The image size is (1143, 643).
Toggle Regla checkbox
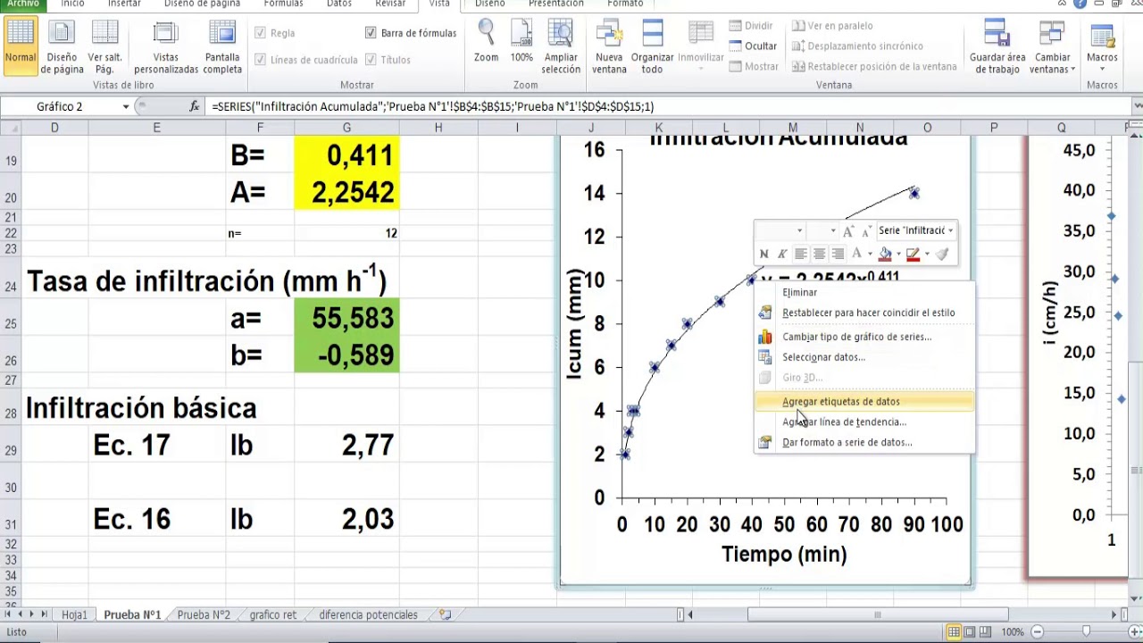click(x=260, y=33)
